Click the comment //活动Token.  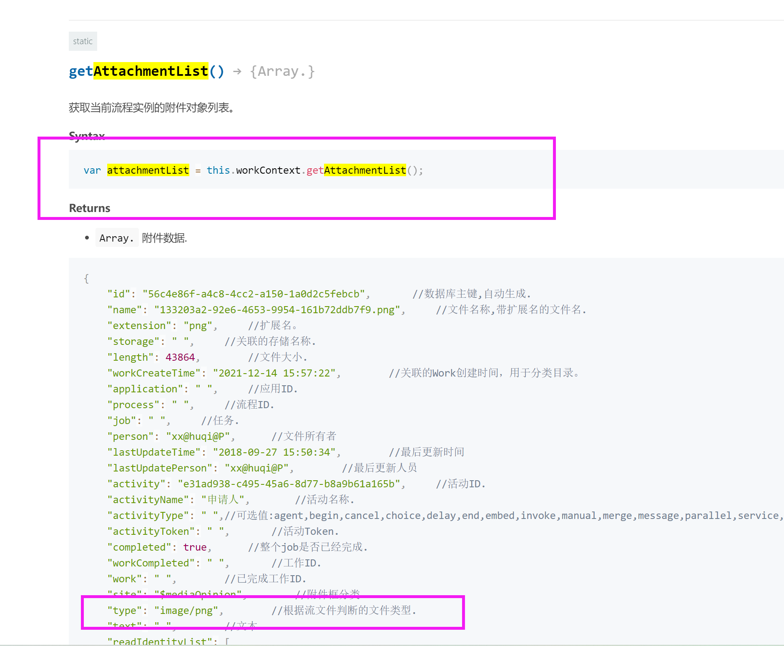[x=305, y=531]
